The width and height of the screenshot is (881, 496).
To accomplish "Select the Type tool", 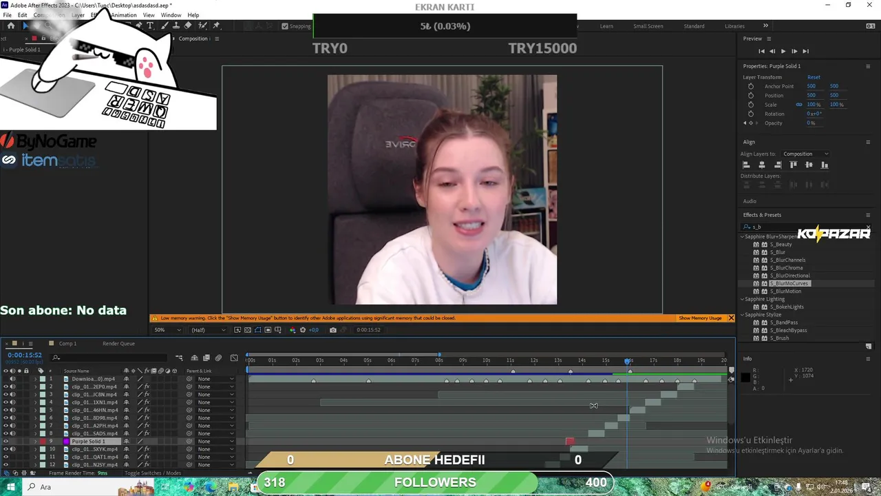I will 150,25.
